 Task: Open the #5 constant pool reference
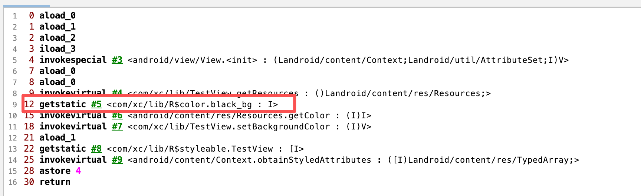(96, 104)
